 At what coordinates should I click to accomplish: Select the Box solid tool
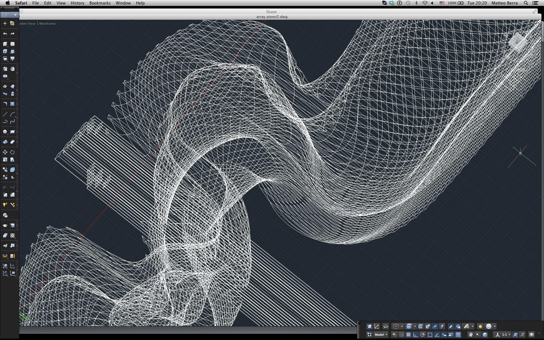coord(5,44)
